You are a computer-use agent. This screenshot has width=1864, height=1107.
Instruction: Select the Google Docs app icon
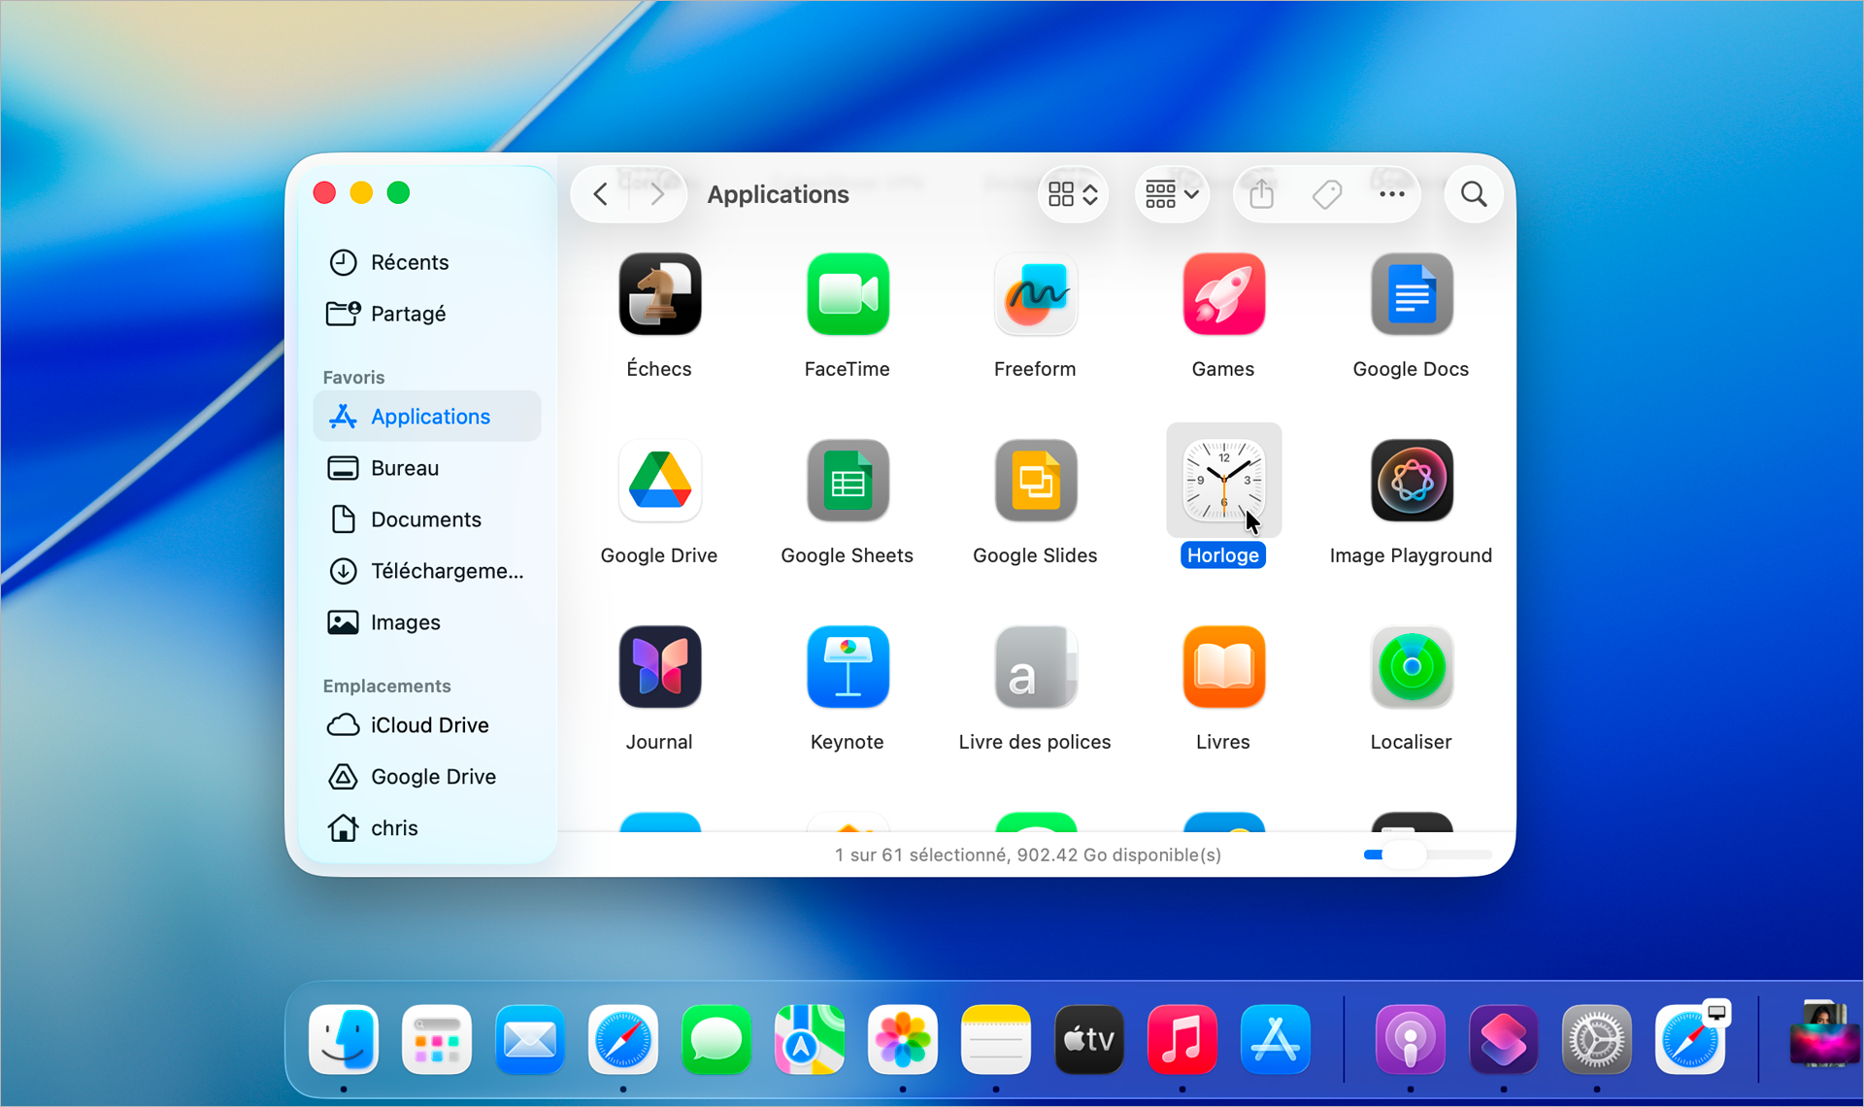[1412, 294]
